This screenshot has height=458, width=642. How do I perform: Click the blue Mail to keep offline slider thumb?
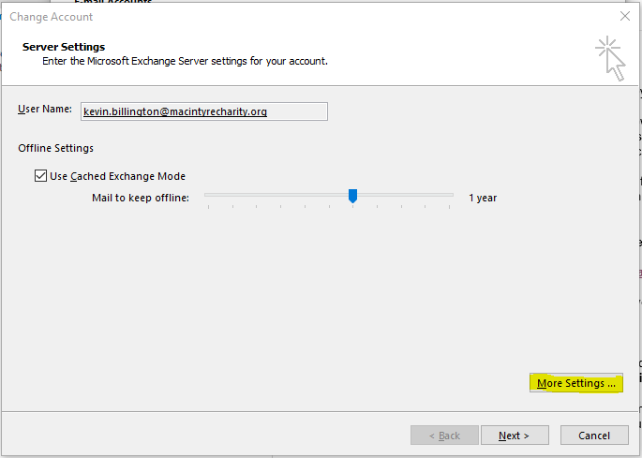(353, 196)
